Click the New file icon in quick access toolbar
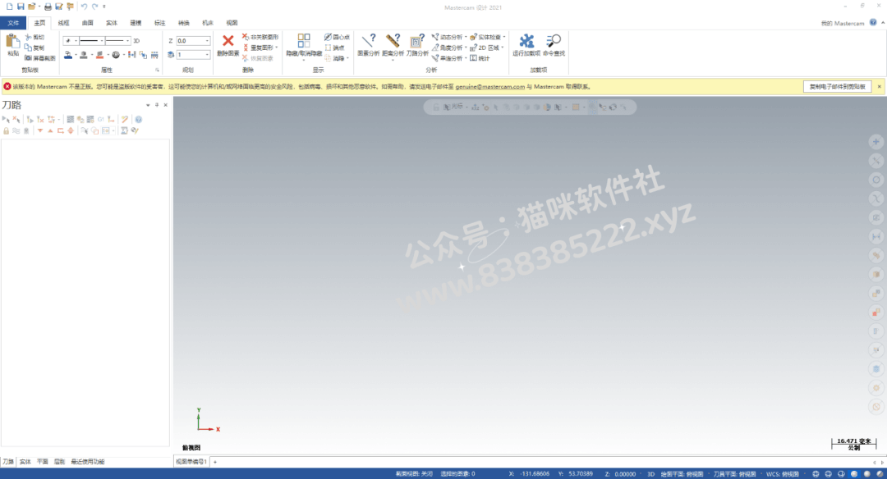 point(9,7)
